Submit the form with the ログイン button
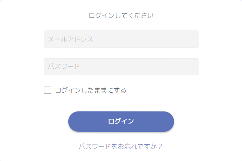Screen dimensions: 242x161 click(121, 122)
